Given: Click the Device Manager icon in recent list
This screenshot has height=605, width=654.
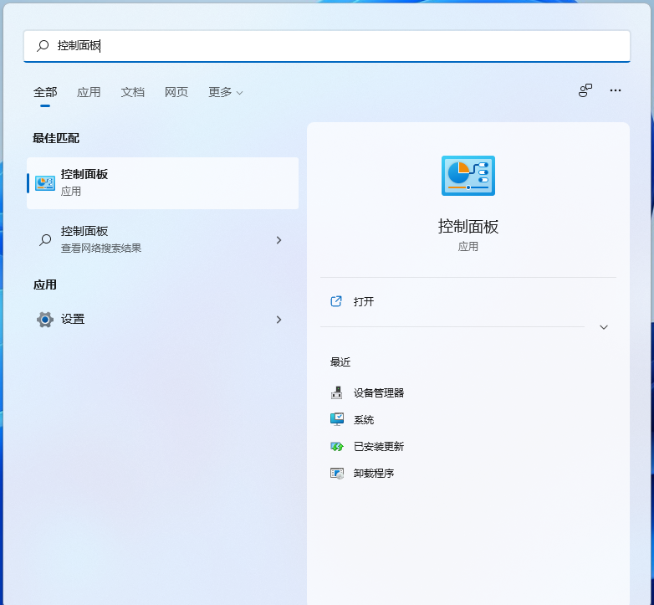Looking at the screenshot, I should click(x=337, y=392).
